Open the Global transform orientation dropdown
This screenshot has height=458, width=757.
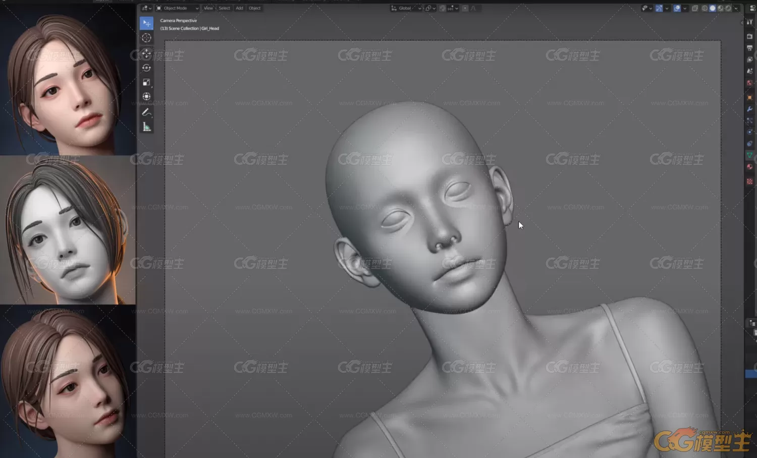406,8
